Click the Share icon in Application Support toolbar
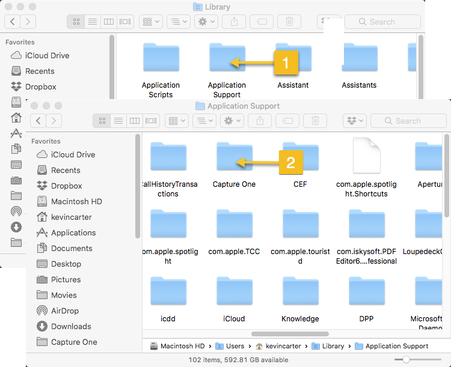 pos(260,121)
